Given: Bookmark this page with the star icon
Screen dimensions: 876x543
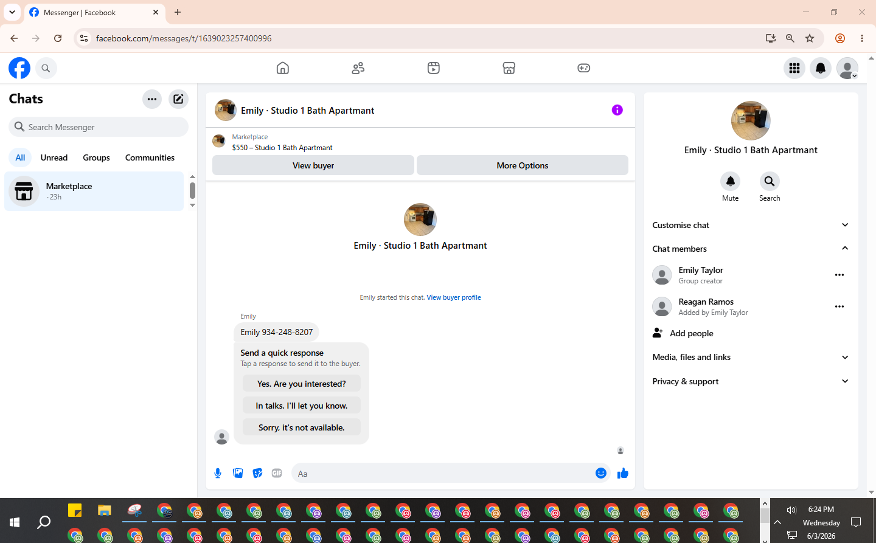Looking at the screenshot, I should [810, 38].
